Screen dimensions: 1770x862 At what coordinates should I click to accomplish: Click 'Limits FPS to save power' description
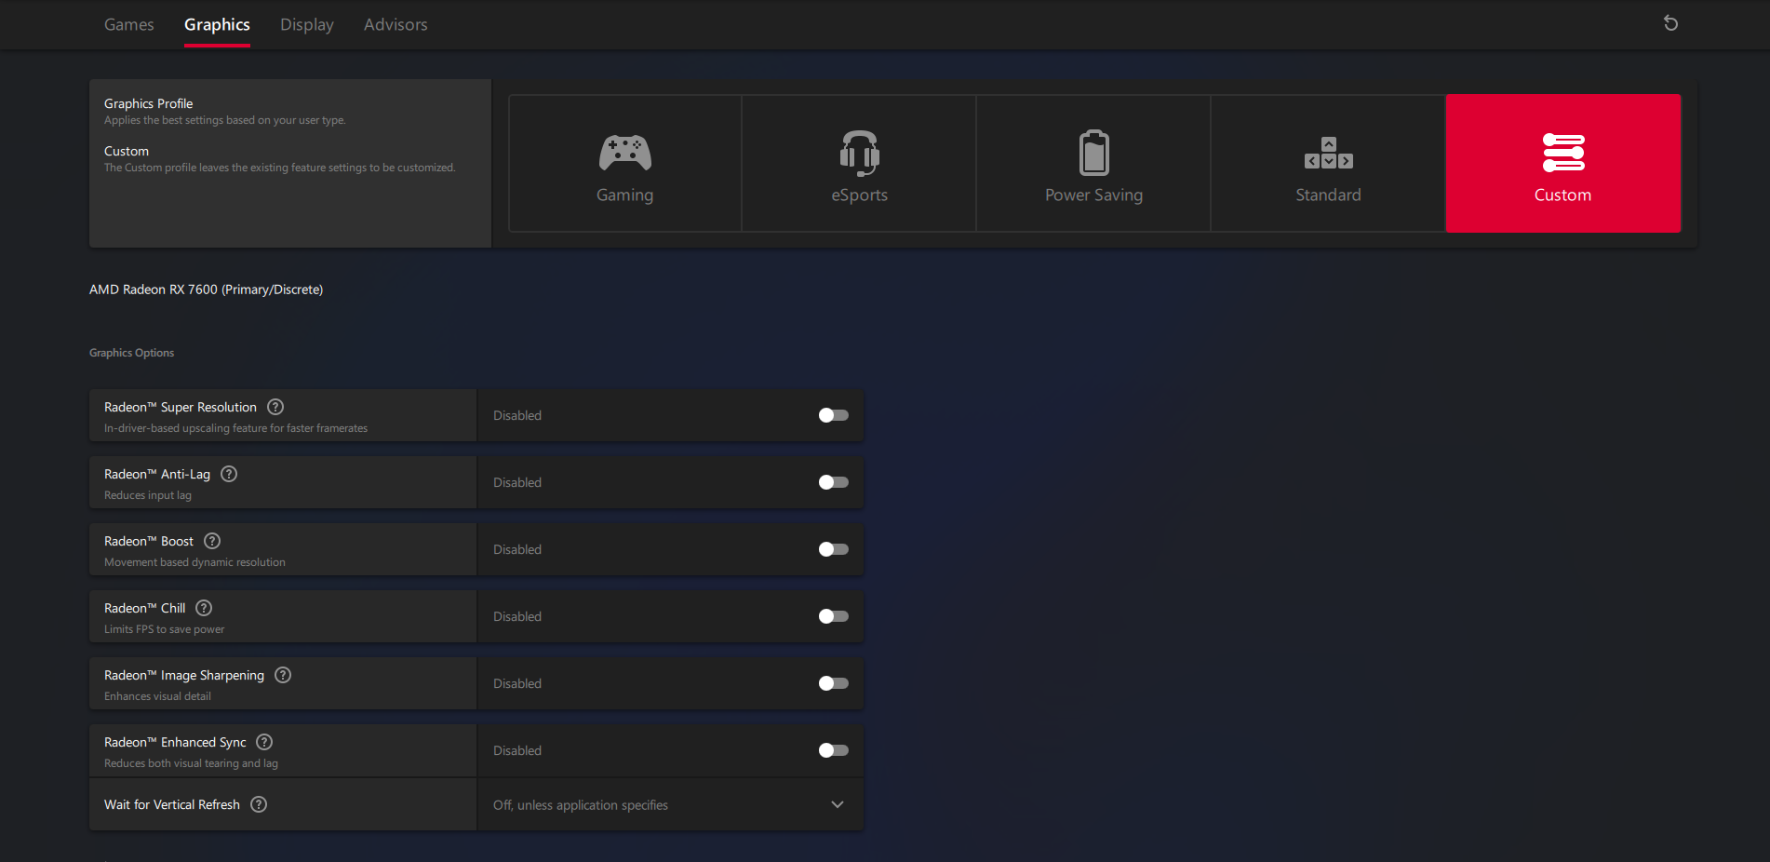pyautogui.click(x=165, y=629)
